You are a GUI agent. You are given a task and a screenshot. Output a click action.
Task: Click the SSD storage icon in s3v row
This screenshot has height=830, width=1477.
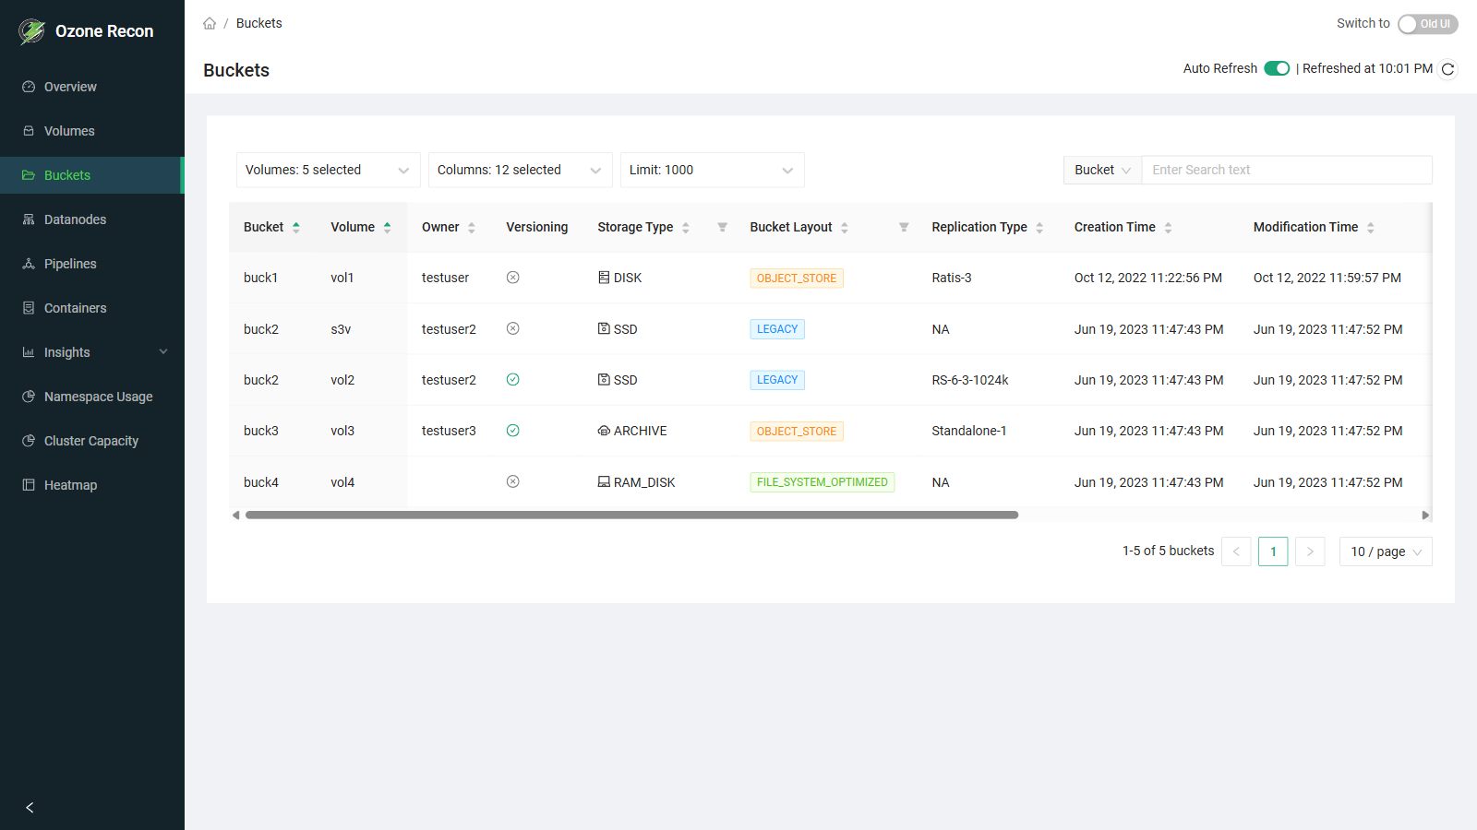[604, 329]
